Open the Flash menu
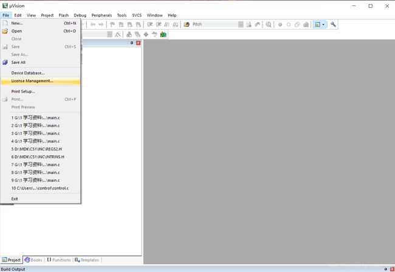The image size is (395, 272). (63, 15)
